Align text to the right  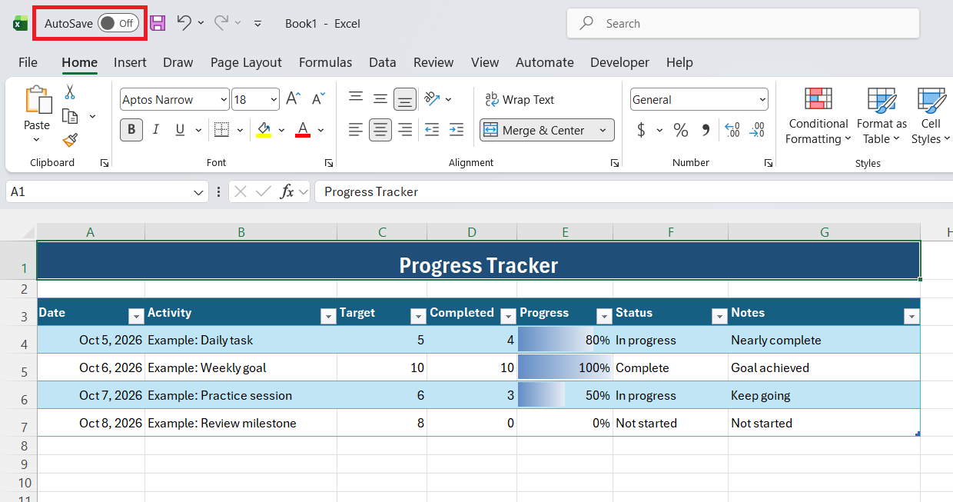tap(405, 130)
